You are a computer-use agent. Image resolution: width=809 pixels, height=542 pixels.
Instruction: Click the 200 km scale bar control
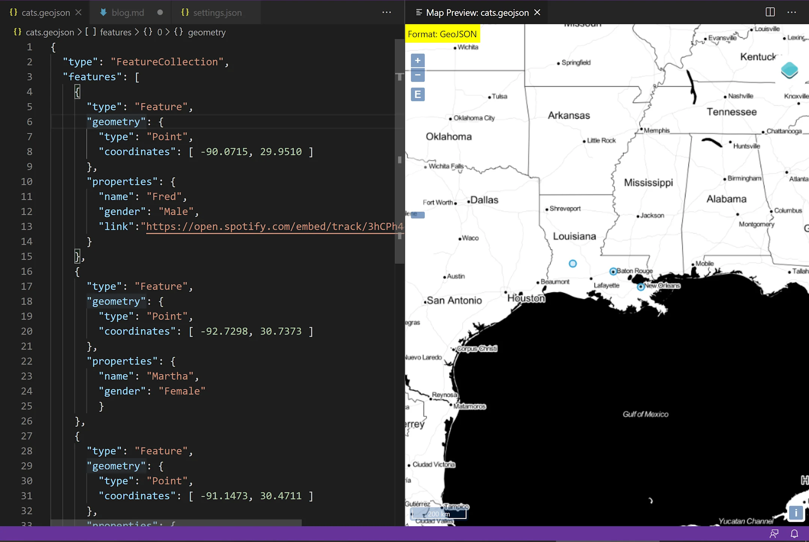tap(438, 514)
